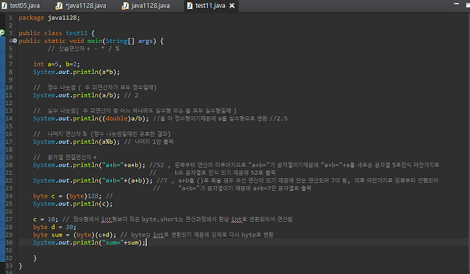The height and width of the screenshot is (274, 470).
Task: Click the '// 2' comment on line 11
Action: click(x=131, y=95)
